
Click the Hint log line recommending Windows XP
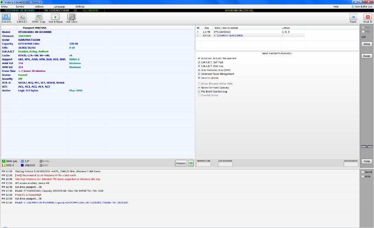click(x=46, y=175)
